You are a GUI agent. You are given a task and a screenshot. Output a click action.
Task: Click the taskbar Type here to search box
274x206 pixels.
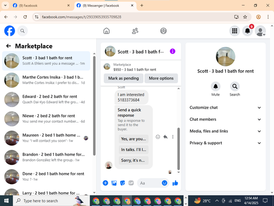[x=51, y=201]
